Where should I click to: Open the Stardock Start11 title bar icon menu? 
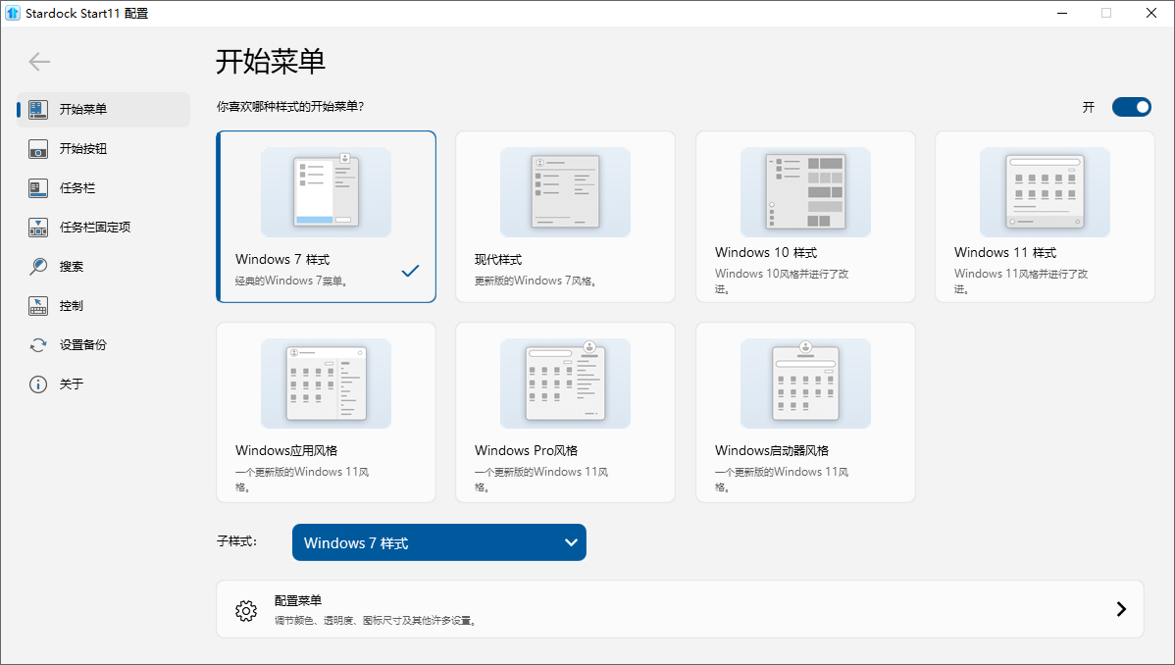point(14,13)
